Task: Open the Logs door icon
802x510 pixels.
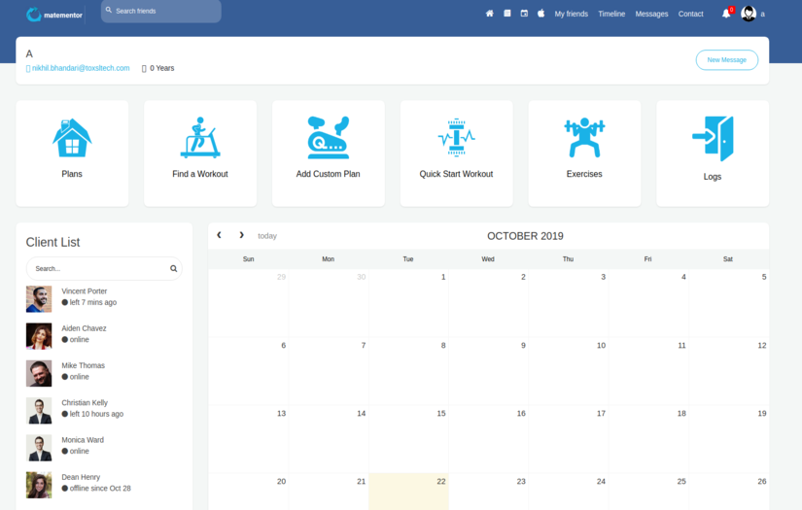Action: (713, 139)
